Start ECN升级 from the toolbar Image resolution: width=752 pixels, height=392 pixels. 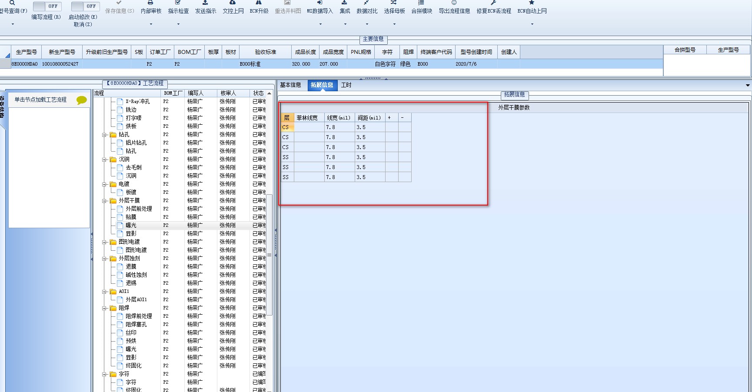[x=259, y=7]
